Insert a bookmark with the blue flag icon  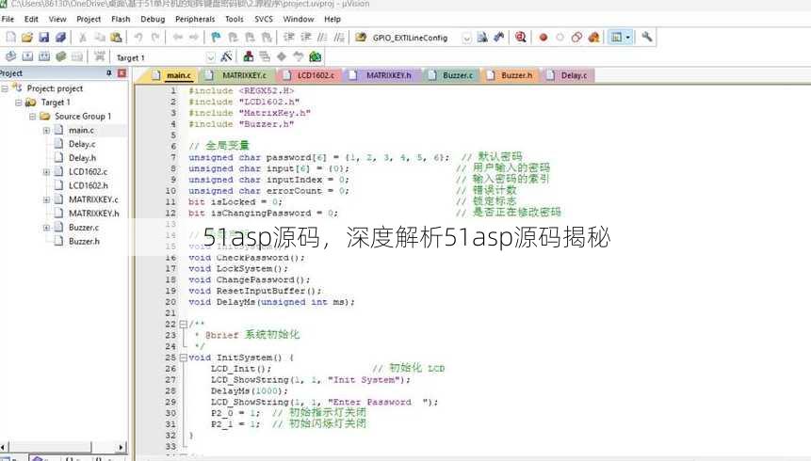pos(216,38)
